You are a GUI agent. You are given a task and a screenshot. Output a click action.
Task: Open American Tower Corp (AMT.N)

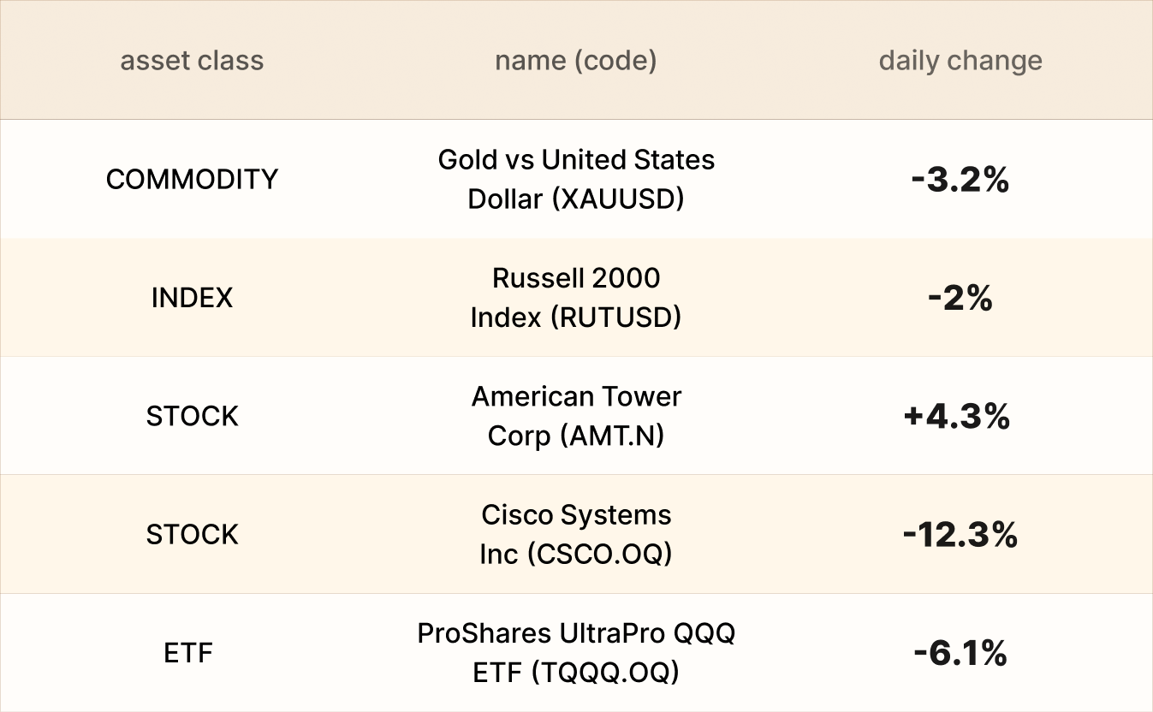pyautogui.click(x=575, y=416)
